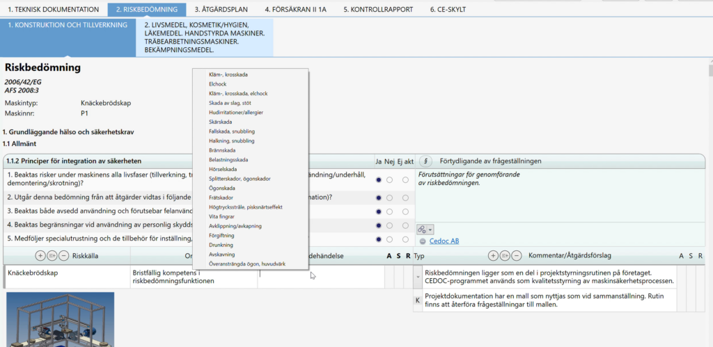Click the machine 3D model thumbnail
This screenshot has height=347, width=713.
(61, 319)
